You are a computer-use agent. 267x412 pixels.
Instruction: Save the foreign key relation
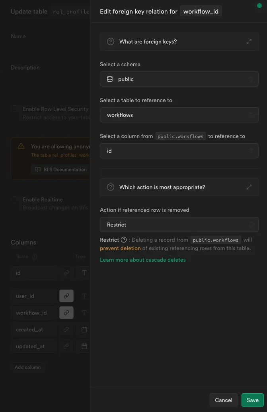(252, 400)
